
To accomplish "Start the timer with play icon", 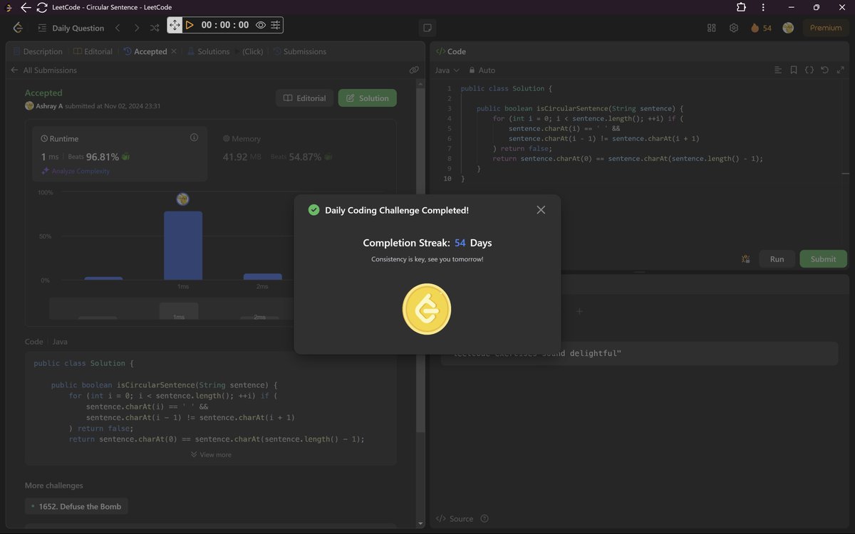I will 190,25.
